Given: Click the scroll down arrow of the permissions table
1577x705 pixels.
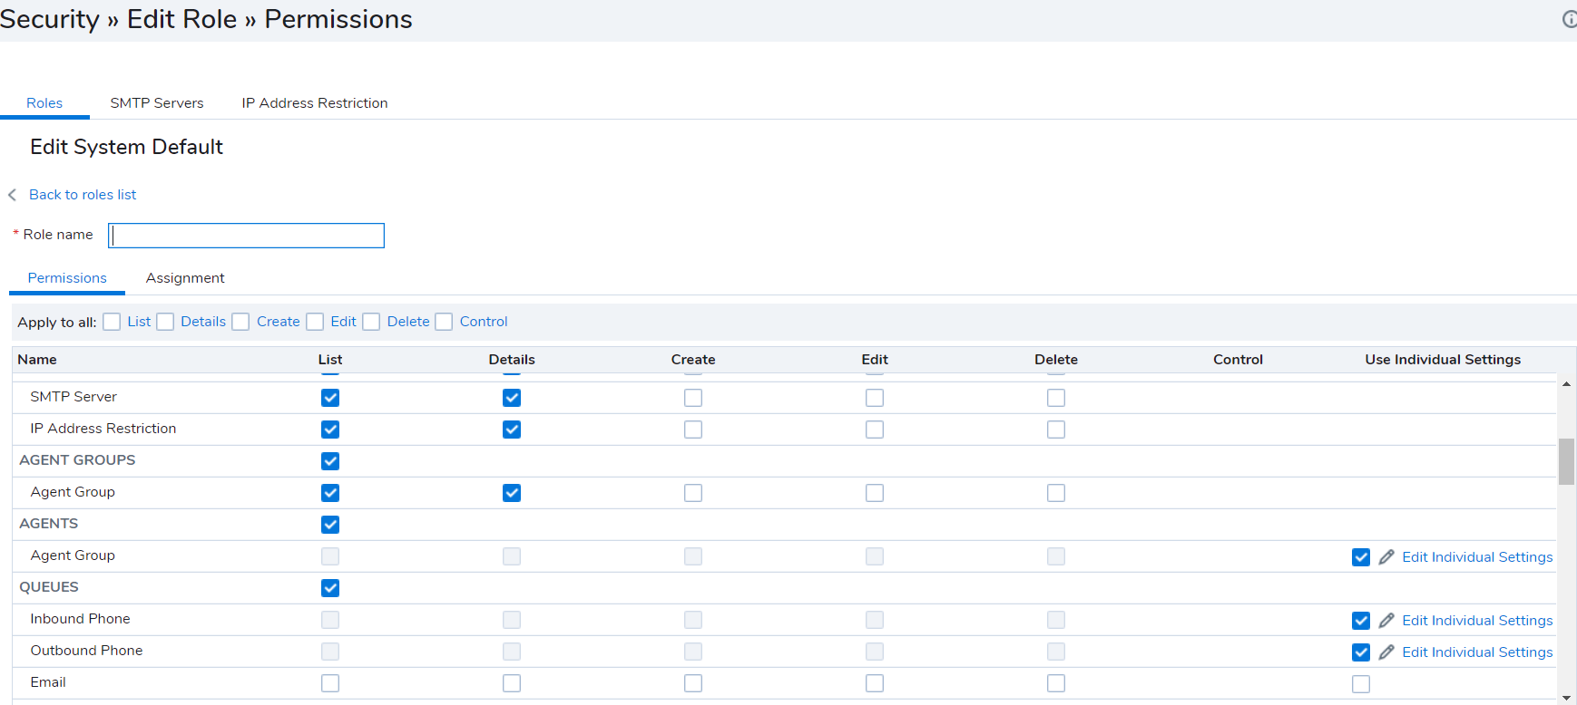Looking at the screenshot, I should coord(1566,697).
